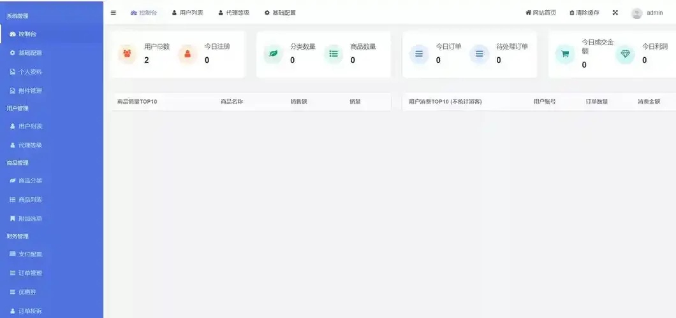This screenshot has height=318, width=676.
Task: Open the admin user menu
Action: pos(647,13)
